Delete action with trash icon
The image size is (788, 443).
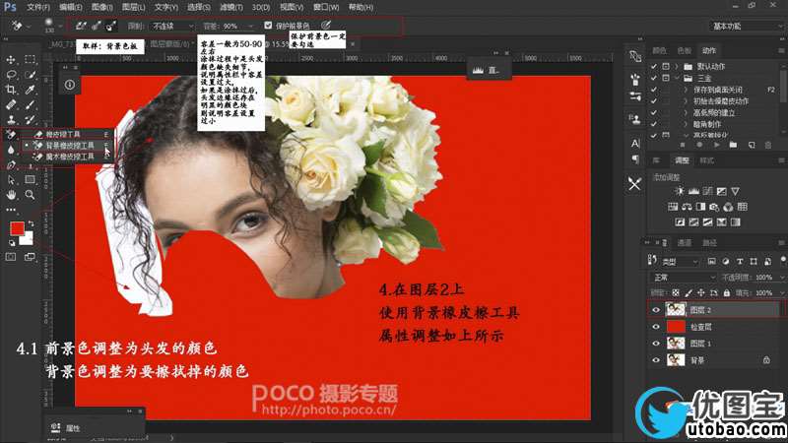point(768,145)
